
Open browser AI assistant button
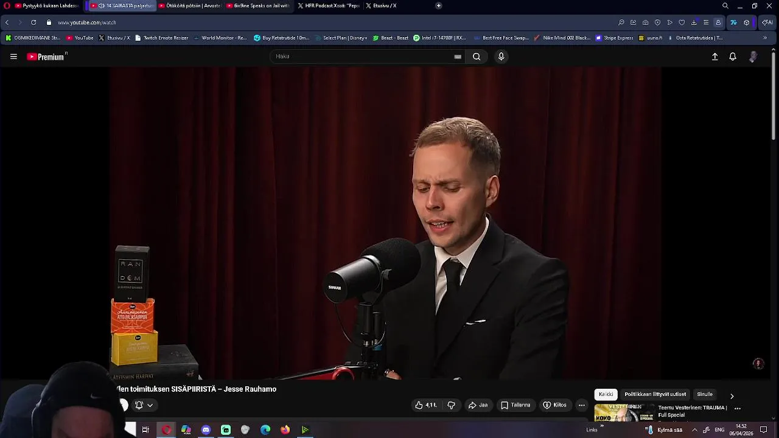point(767,23)
